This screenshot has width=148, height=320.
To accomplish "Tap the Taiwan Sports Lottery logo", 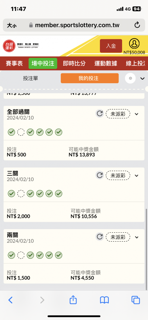I will pyautogui.click(x=21, y=46).
